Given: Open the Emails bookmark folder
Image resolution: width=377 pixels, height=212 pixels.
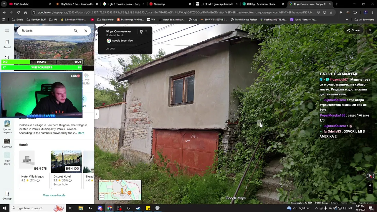Looking at the screenshot, I should click(17, 20).
